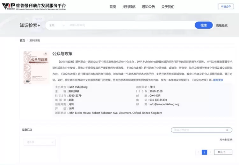Select 关于我们 in the top navigation
Viewport: 239px width, 165px height.
click(168, 7)
